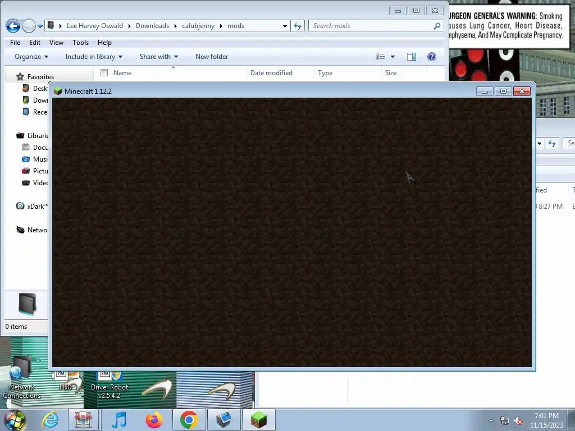
Task: Expand address bar history dropdown arrow
Action: pyautogui.click(x=285, y=26)
